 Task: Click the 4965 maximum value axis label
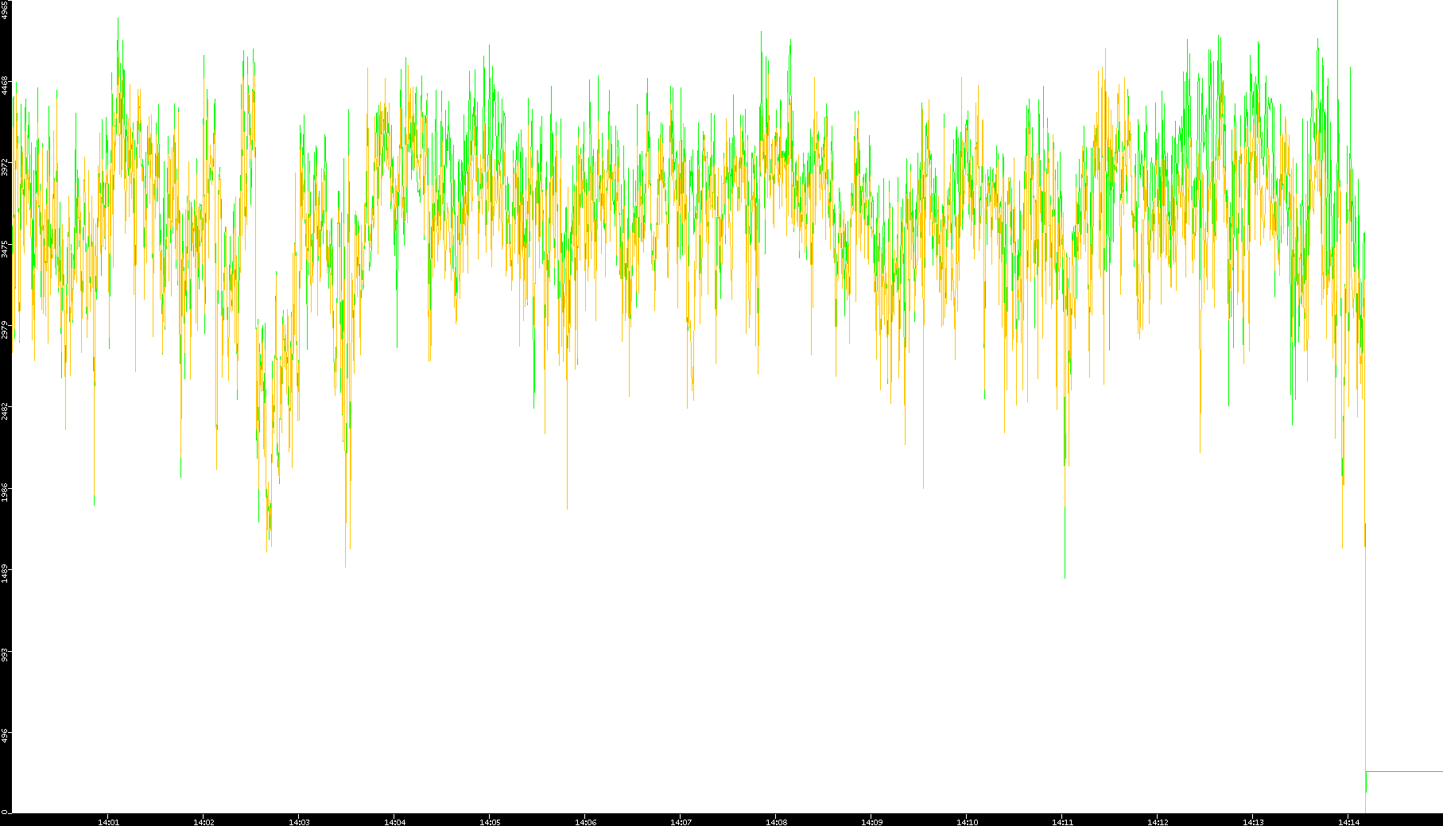[5, 10]
